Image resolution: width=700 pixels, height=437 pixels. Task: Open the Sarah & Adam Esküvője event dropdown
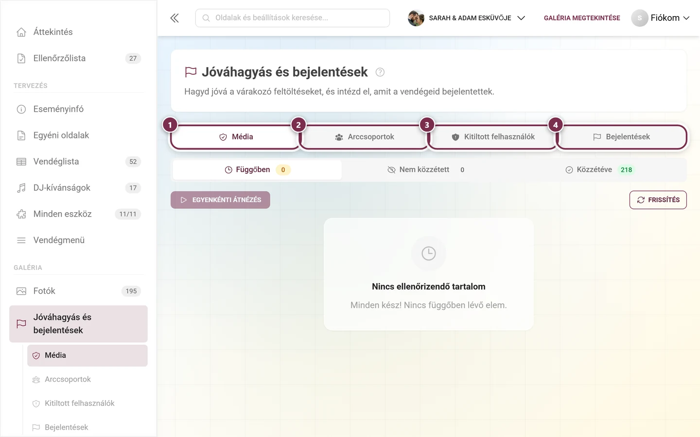(467, 18)
